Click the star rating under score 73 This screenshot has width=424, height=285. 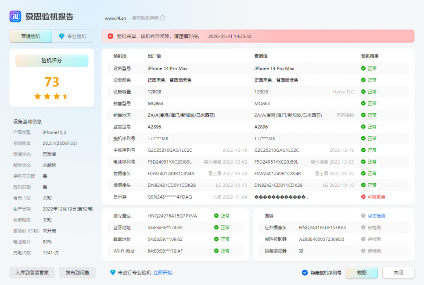(52, 96)
